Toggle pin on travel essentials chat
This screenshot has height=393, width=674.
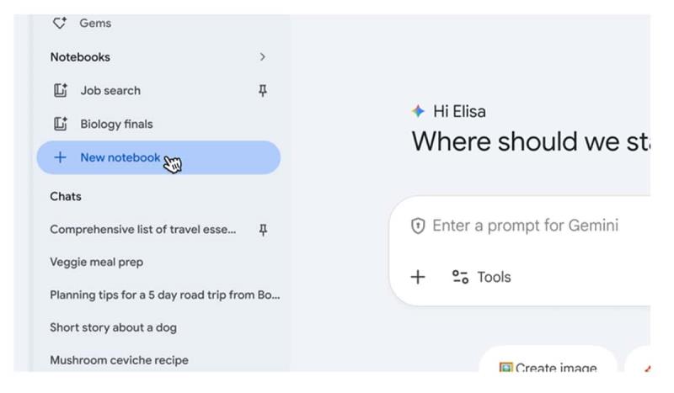[263, 230]
